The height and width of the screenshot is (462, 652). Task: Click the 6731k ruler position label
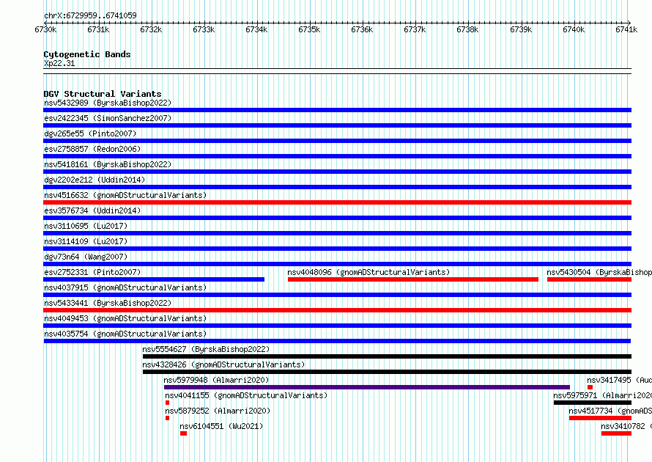point(99,29)
